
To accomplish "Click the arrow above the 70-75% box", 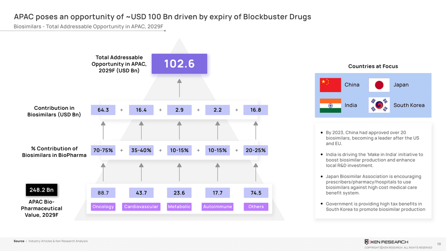I will 103,130.
